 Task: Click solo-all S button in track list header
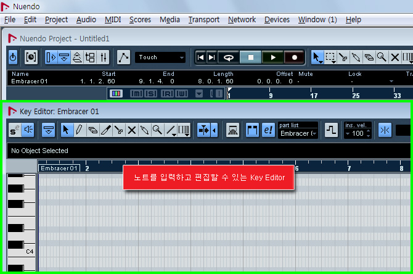tap(150, 93)
